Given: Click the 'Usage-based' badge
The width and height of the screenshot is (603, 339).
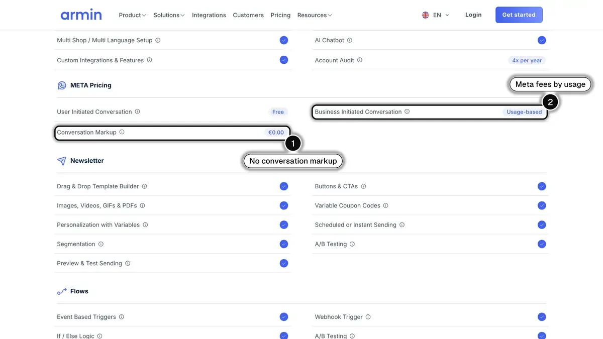Looking at the screenshot, I should click(x=524, y=112).
